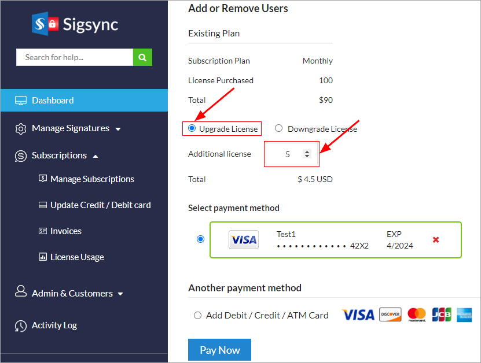Viewport: 481px width, 363px height.
Task: Click the Update Credit / Debit card icon
Action: tap(43, 205)
